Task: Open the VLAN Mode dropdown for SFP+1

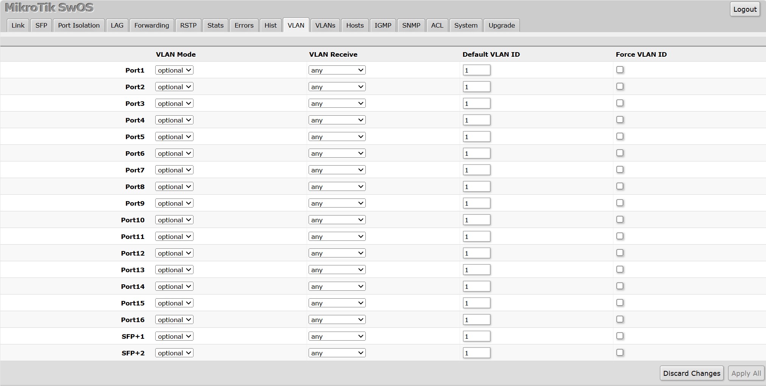Action: tap(174, 336)
